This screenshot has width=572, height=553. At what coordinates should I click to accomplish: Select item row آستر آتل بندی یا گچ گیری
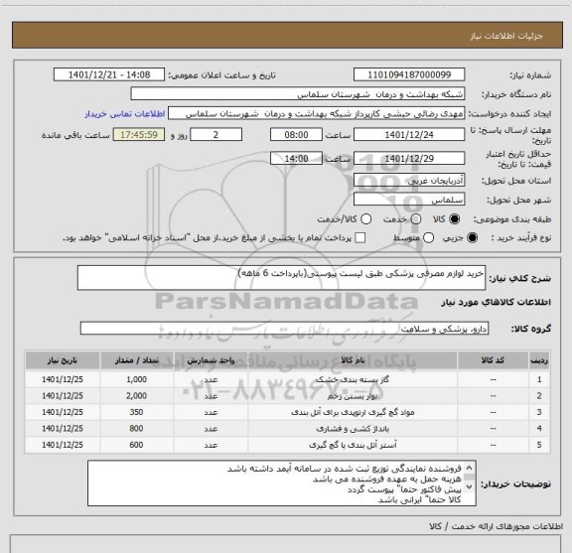[287, 445]
